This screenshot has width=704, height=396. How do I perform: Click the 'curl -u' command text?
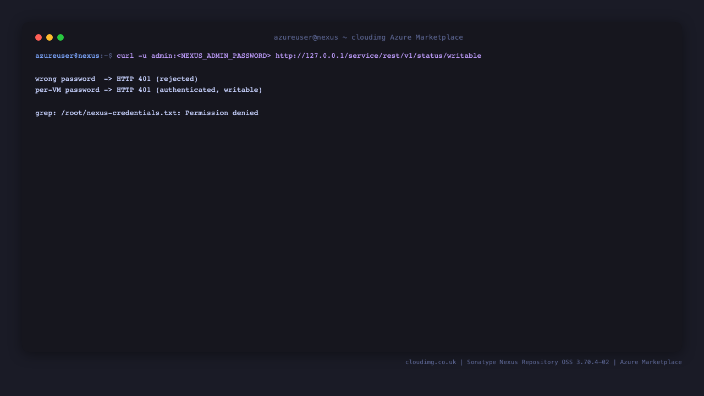pos(131,56)
